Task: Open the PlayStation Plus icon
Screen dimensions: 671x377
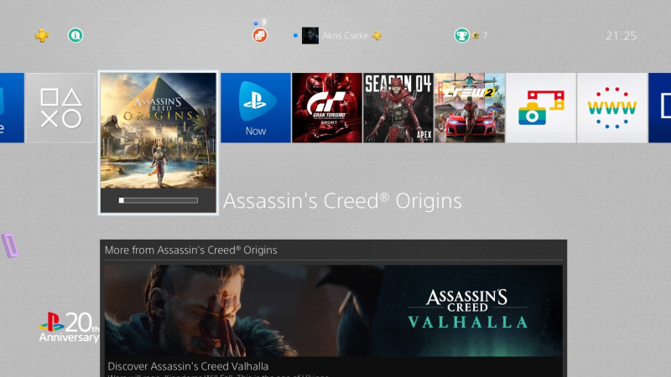Action: [42, 35]
